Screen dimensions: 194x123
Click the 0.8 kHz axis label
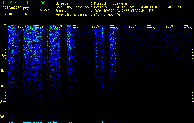pos(2,86)
